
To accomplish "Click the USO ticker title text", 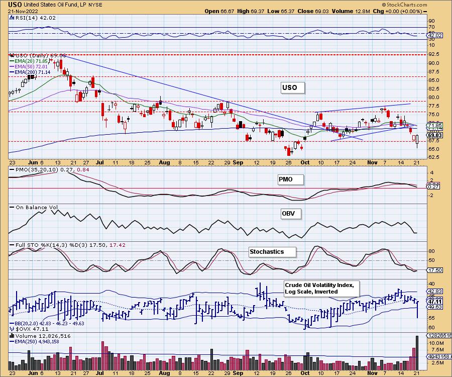I will tap(15, 5).
